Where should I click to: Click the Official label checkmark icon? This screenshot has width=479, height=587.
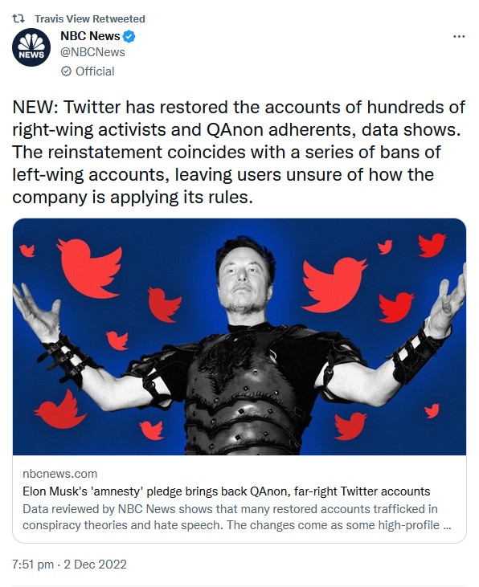tap(66, 71)
